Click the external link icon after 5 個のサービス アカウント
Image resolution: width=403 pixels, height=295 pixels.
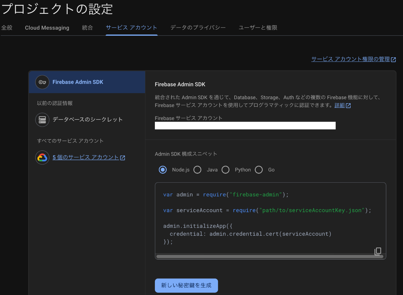[x=123, y=158]
